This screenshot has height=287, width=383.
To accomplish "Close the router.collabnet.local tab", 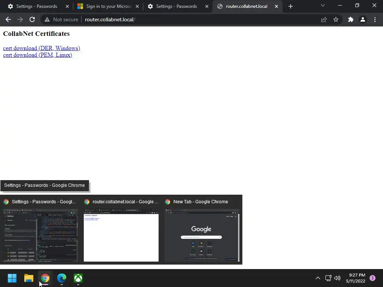I will pyautogui.click(x=276, y=6).
